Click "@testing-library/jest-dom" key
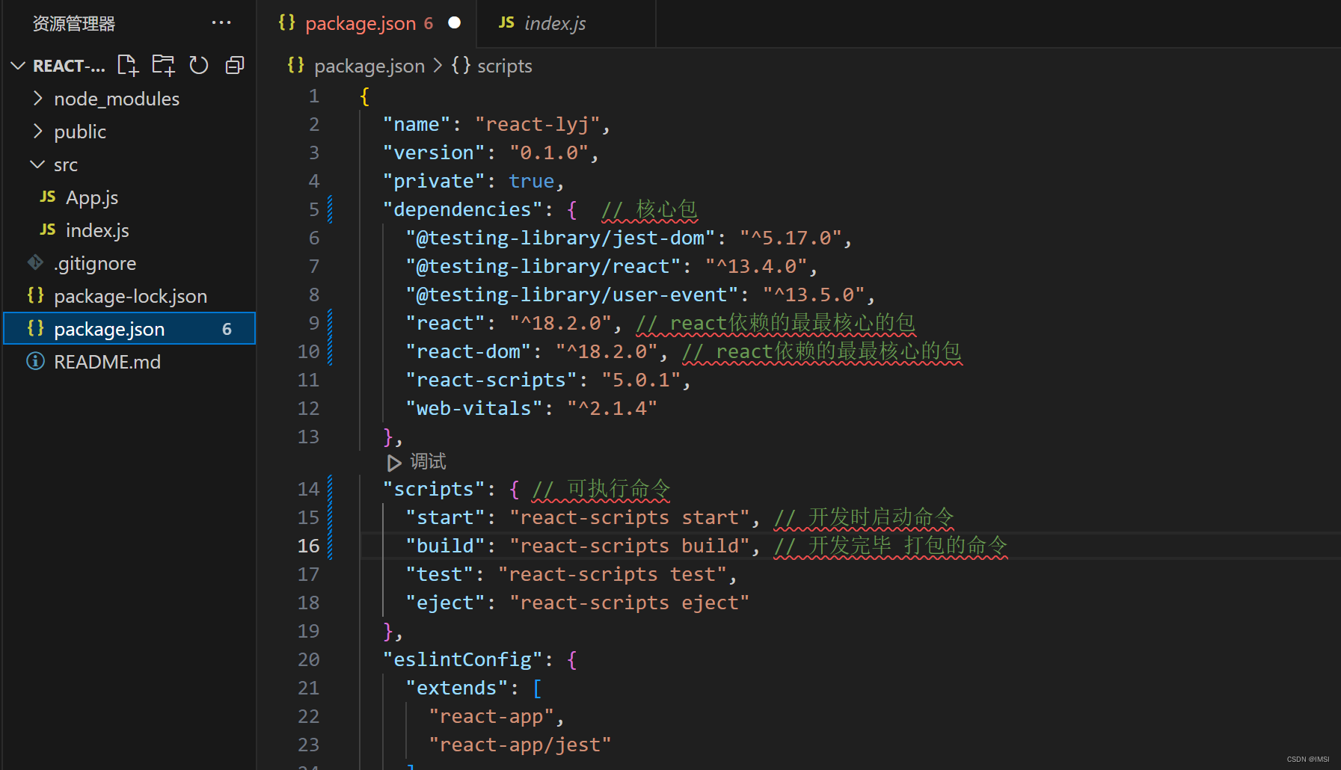1341x770 pixels. [561, 238]
